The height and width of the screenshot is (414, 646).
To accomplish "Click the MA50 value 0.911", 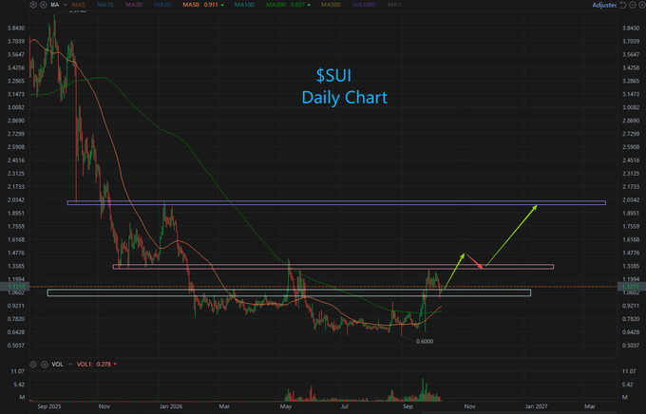I will 211,5.
